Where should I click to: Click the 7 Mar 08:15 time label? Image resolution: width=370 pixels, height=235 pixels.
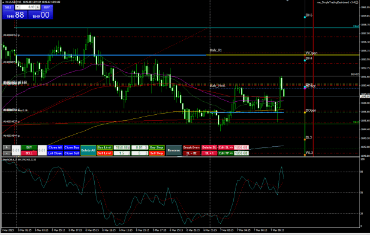tap(277, 230)
